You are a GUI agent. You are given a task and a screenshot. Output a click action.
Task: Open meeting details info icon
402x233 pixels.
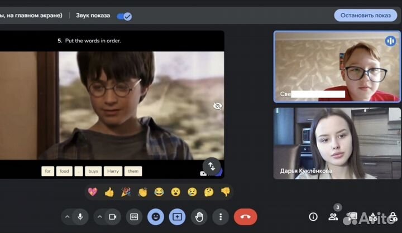(x=313, y=217)
